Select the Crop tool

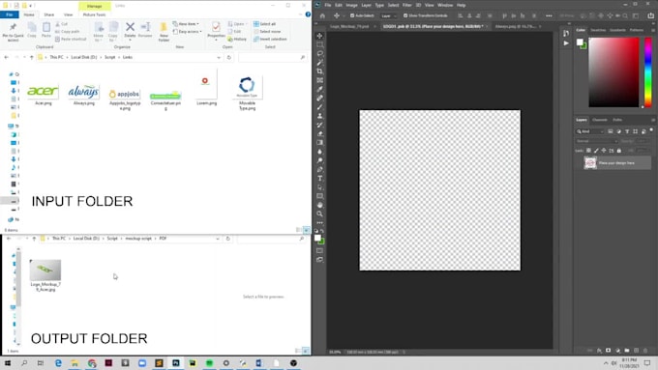pos(319,71)
